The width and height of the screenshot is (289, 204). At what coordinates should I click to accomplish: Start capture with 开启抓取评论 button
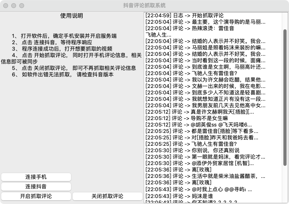click(36, 196)
